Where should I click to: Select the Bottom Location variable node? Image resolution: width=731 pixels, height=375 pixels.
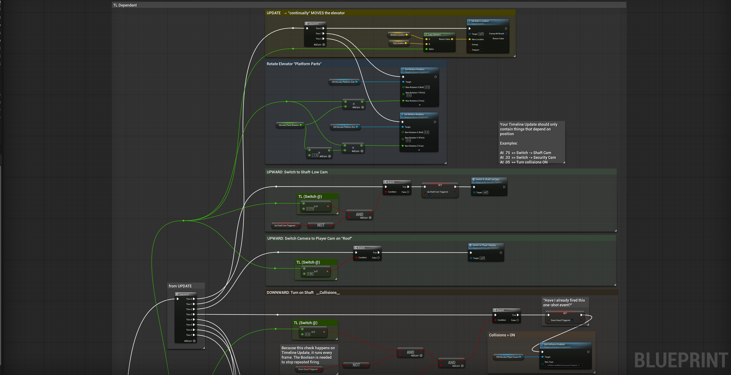click(x=399, y=35)
